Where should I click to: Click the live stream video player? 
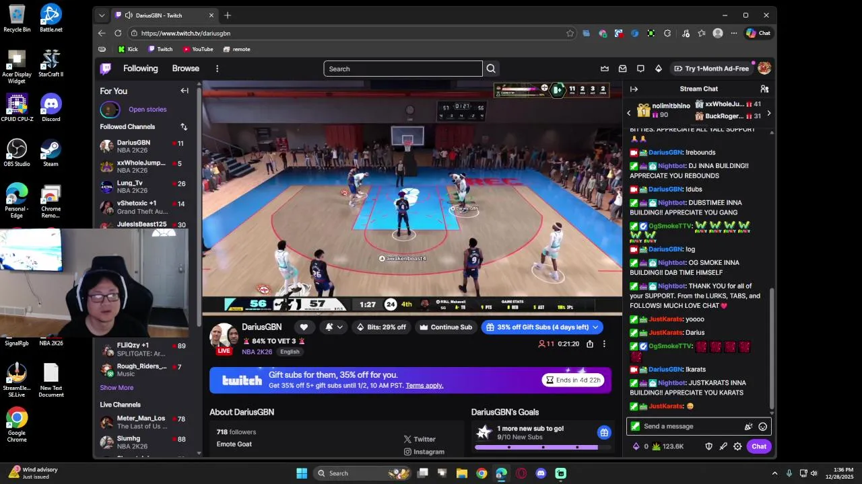[x=412, y=198]
